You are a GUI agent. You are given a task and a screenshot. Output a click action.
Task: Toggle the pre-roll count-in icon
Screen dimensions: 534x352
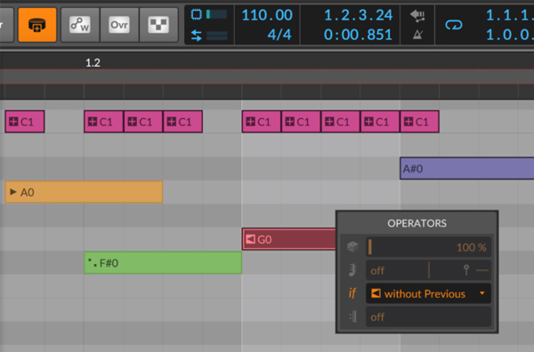pyautogui.click(x=417, y=15)
